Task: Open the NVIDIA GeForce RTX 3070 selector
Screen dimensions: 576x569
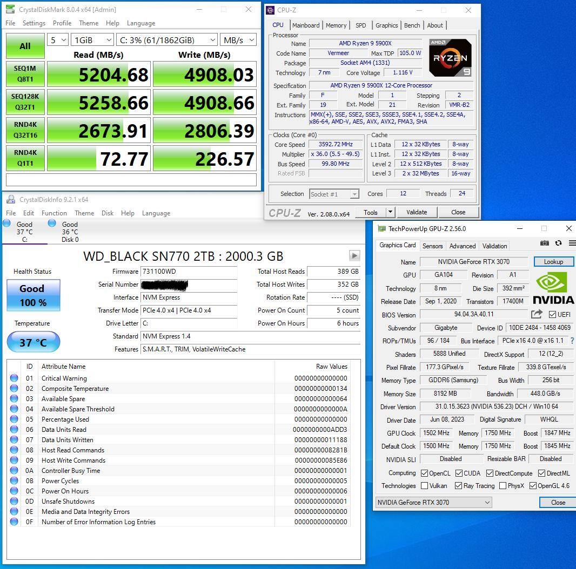Action: 433,503
